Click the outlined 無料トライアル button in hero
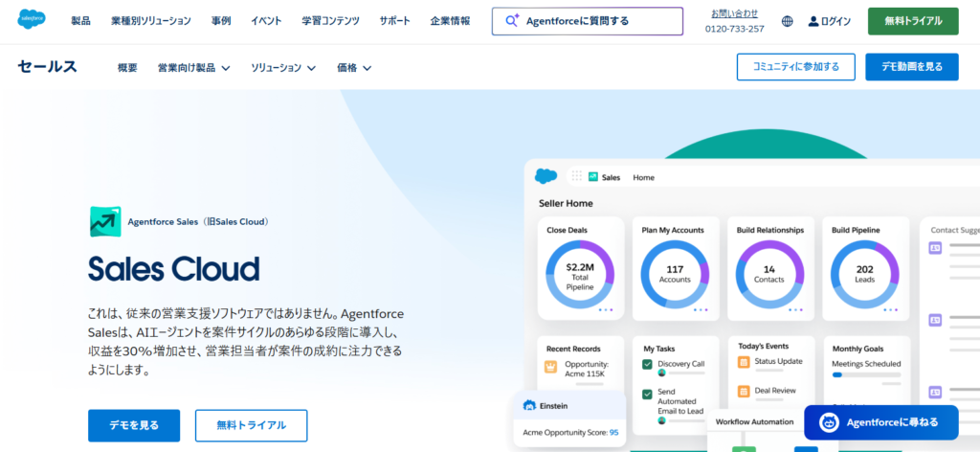This screenshot has height=452, width=980. (x=252, y=426)
